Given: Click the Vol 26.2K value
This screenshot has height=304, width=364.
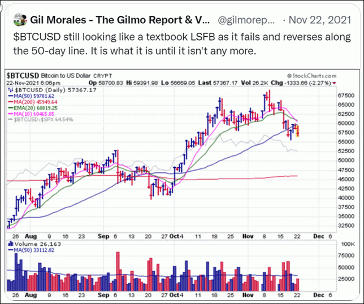Looking at the screenshot, I should click(x=255, y=83).
